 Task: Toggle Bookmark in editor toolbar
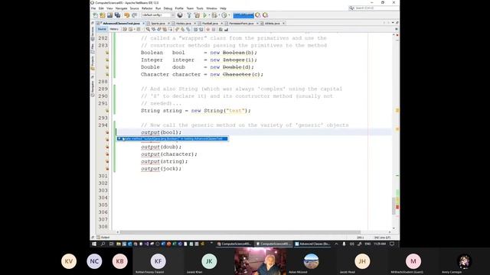coord(188,29)
